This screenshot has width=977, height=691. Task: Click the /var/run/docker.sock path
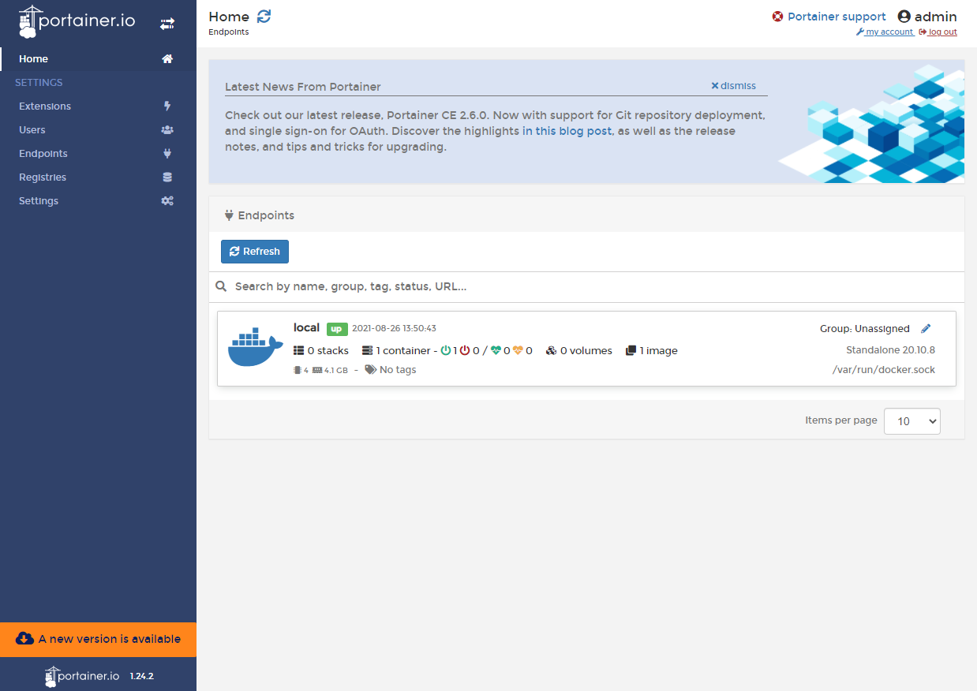(x=884, y=370)
